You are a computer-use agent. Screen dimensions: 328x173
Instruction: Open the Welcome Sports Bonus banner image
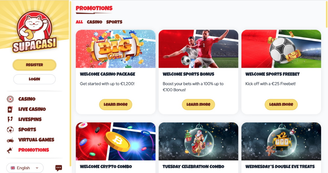[x=198, y=49]
